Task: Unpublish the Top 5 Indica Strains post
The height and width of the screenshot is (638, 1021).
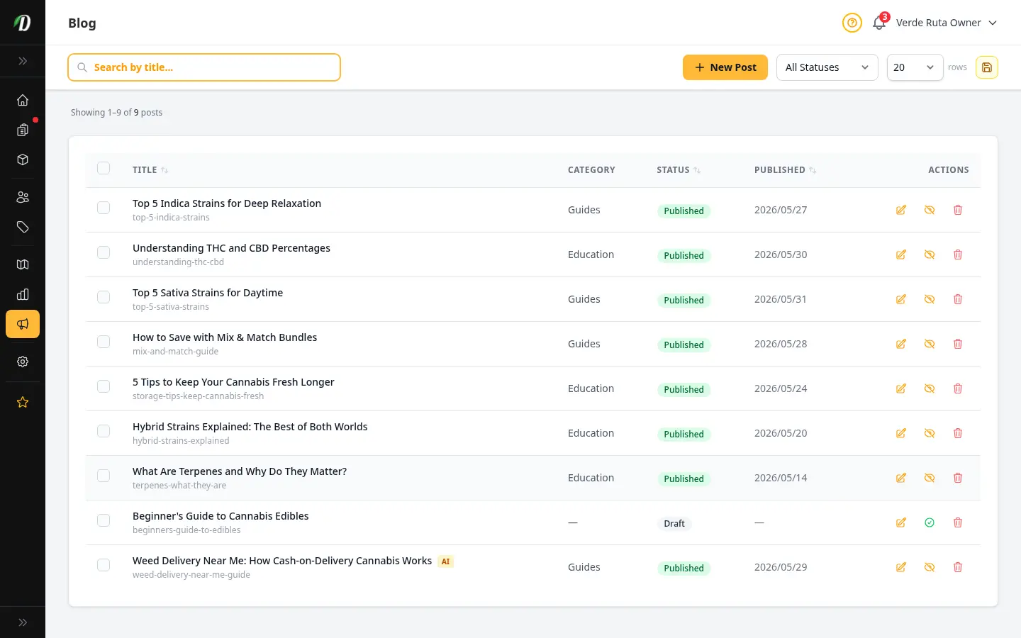Action: 930,210
